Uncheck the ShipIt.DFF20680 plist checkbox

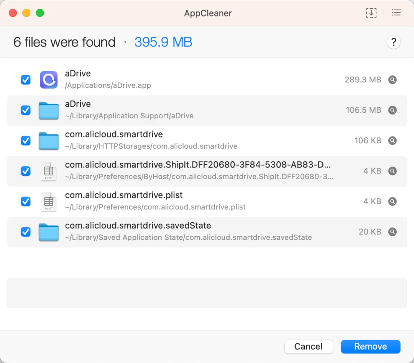point(26,171)
